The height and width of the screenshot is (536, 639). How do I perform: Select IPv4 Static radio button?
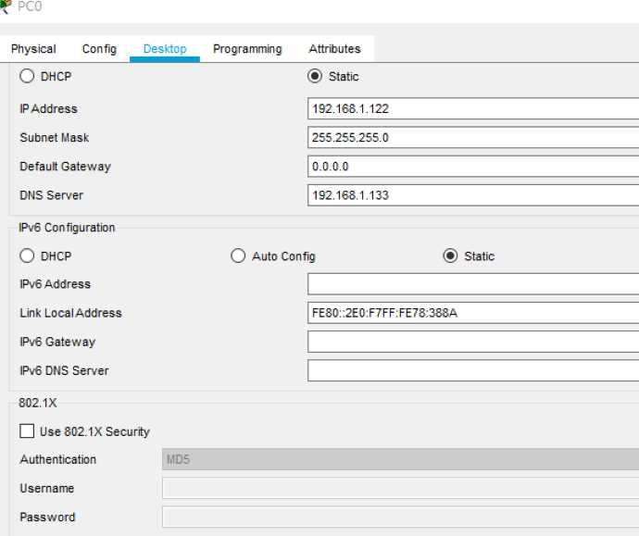tap(315, 76)
